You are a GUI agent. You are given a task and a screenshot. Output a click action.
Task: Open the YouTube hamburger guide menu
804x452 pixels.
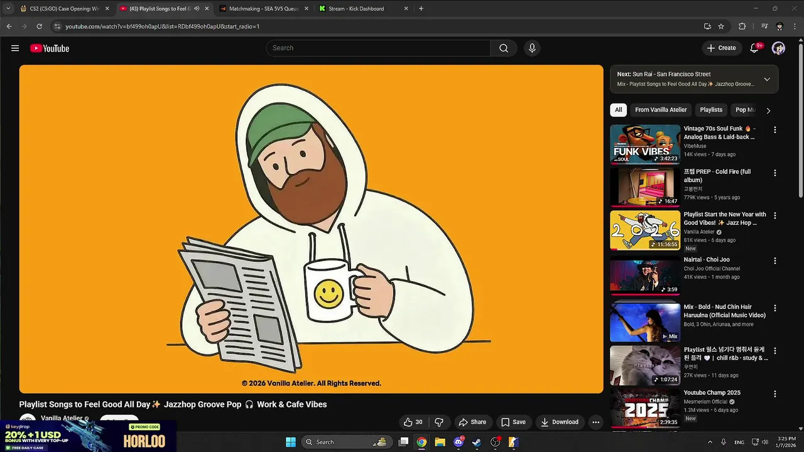15,48
